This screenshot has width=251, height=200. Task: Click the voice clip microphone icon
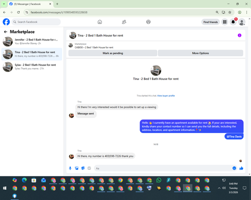(70, 168)
